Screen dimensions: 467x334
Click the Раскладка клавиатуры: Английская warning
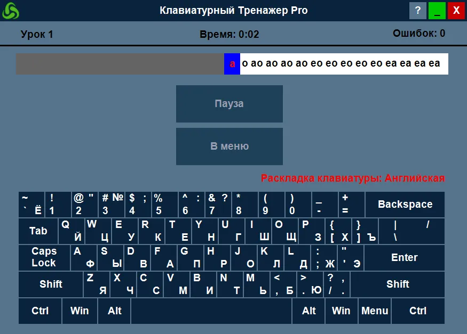pos(353,178)
